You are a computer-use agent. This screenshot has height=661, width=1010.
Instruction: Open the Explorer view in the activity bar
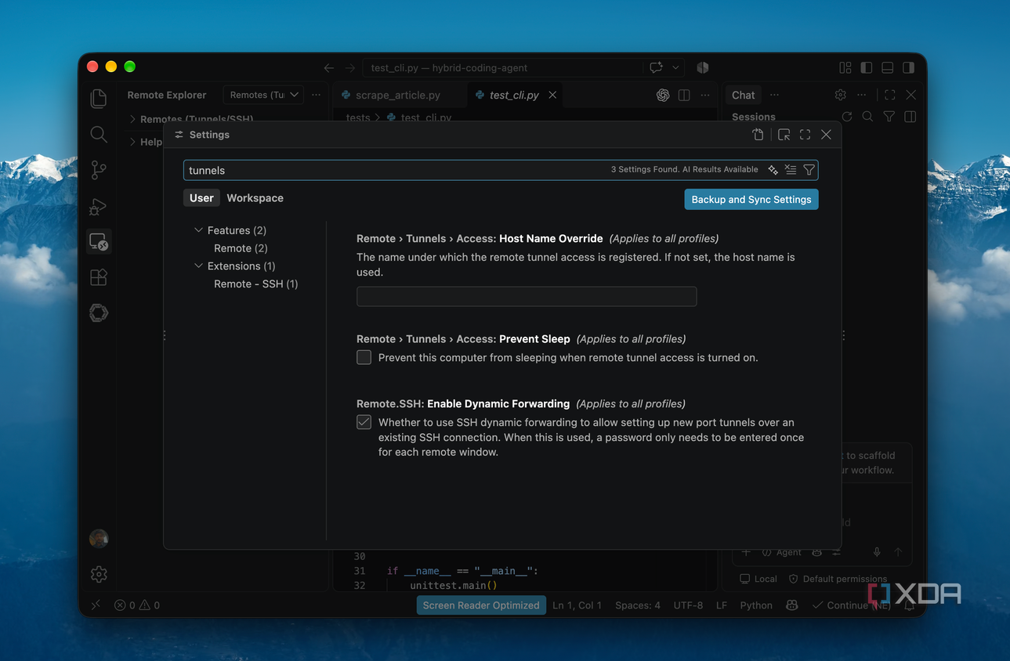(99, 99)
